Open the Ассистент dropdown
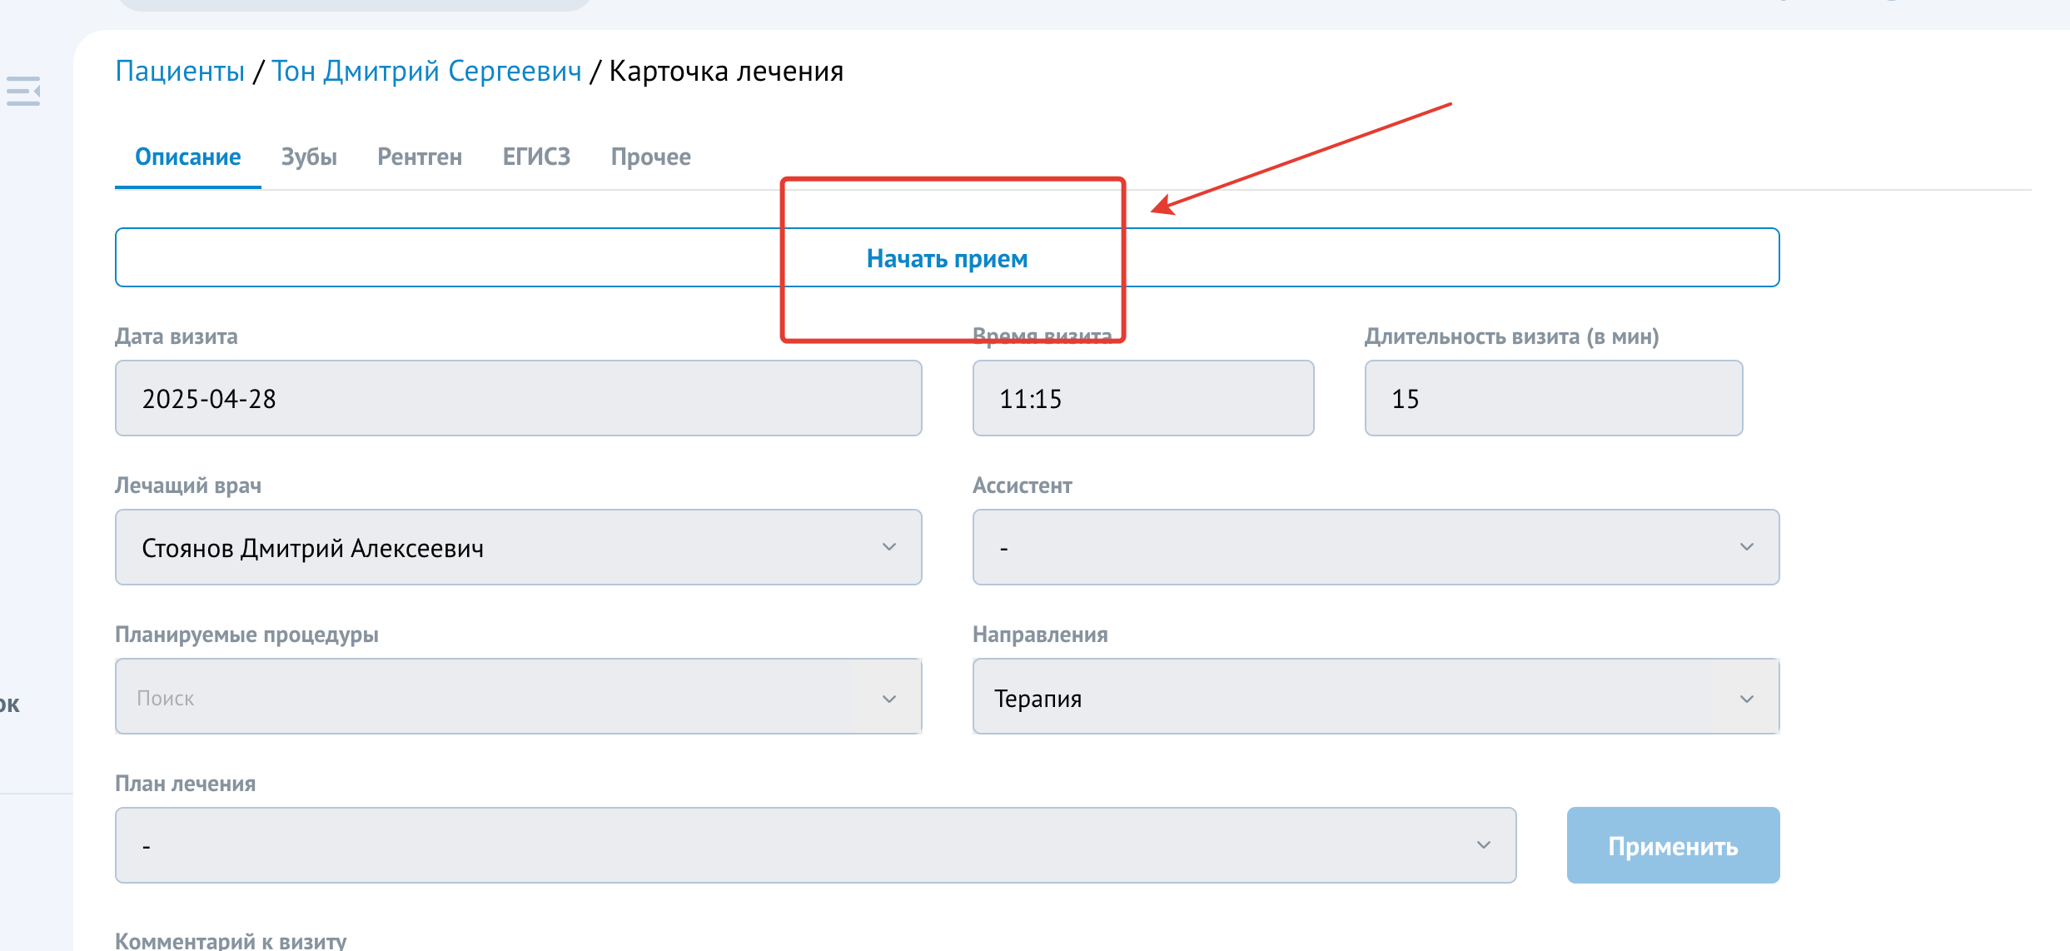 [1376, 547]
